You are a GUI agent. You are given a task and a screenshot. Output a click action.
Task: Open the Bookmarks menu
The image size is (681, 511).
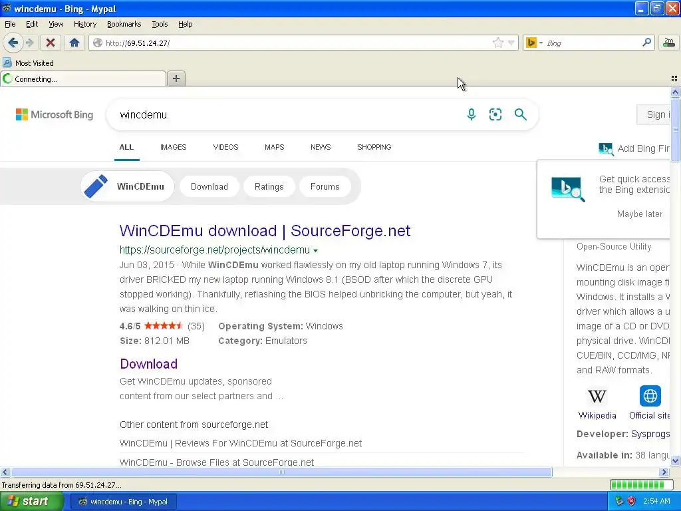click(124, 24)
